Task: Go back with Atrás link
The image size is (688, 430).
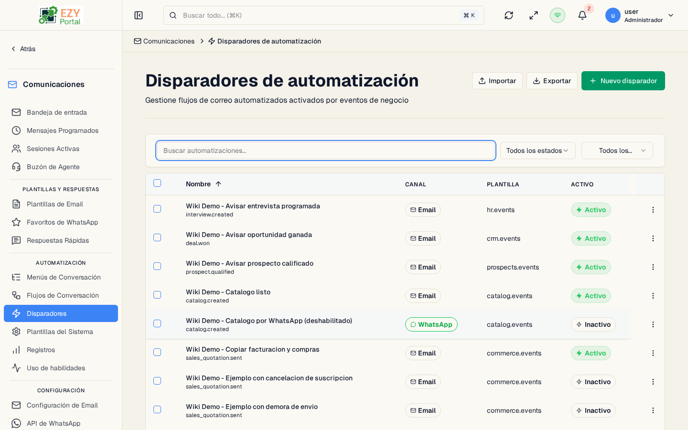Action: coord(23,49)
